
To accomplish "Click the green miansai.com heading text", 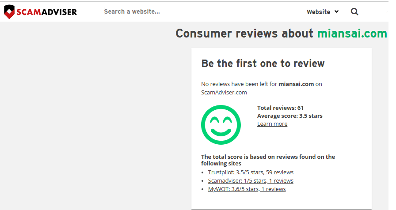I will click(x=352, y=34).
